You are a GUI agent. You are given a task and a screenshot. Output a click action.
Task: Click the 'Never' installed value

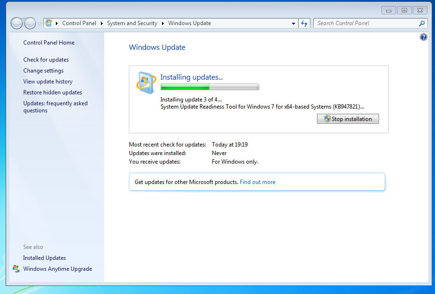click(x=219, y=153)
